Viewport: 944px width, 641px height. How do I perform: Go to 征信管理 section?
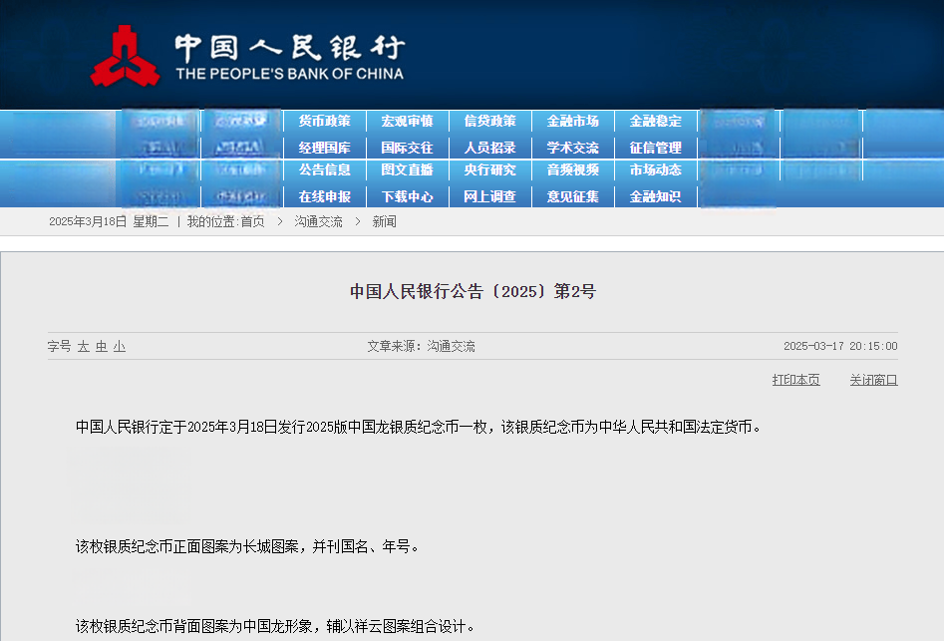coord(656,148)
